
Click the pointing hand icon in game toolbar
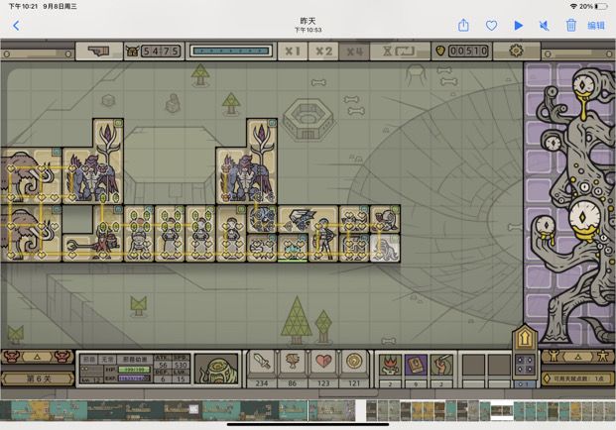click(x=98, y=51)
